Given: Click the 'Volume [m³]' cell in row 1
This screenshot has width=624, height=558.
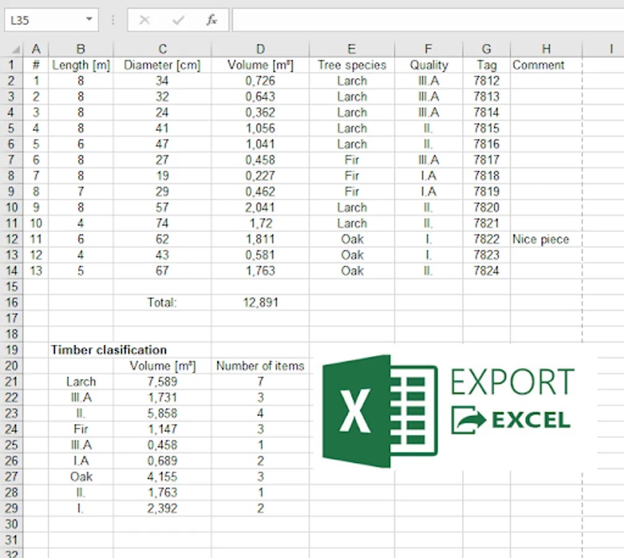Looking at the screenshot, I should pos(261,65).
